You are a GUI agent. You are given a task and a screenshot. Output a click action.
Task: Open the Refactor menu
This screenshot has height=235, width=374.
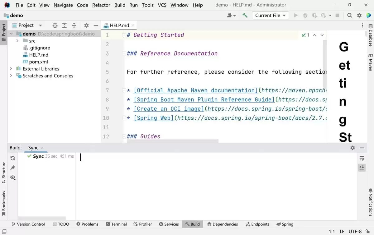coord(101,5)
